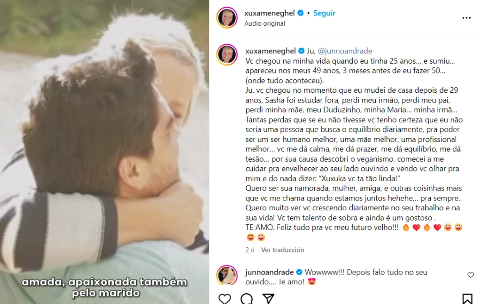Open the three-dot more options menu
Viewport: 481px width, 304px height.
[x=466, y=18]
